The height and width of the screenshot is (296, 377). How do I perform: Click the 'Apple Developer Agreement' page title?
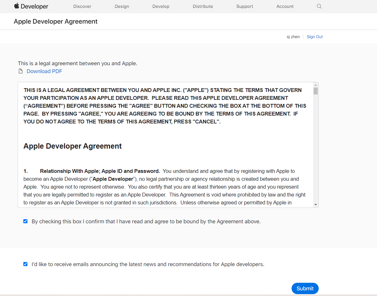(55, 21)
